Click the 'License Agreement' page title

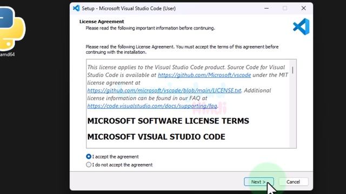(x=102, y=22)
